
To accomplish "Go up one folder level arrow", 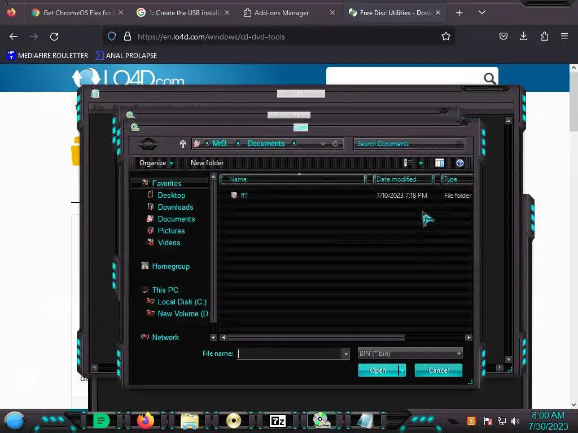I will [183, 144].
